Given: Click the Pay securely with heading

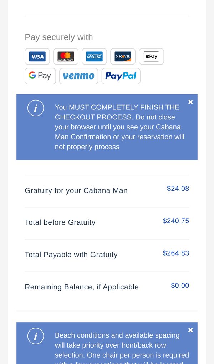Looking at the screenshot, I should pos(59,37).
